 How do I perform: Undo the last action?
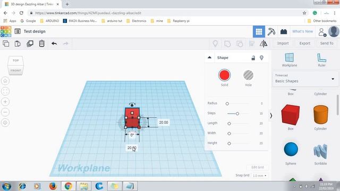(54, 44)
